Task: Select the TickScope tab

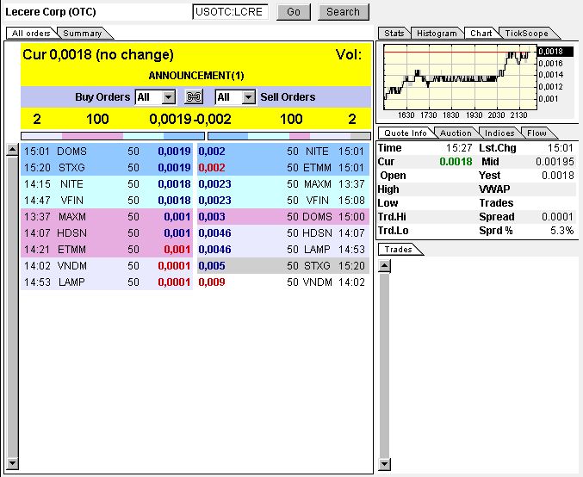Action: point(525,34)
